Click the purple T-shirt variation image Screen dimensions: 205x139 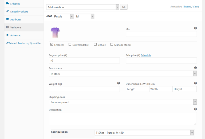55,32
